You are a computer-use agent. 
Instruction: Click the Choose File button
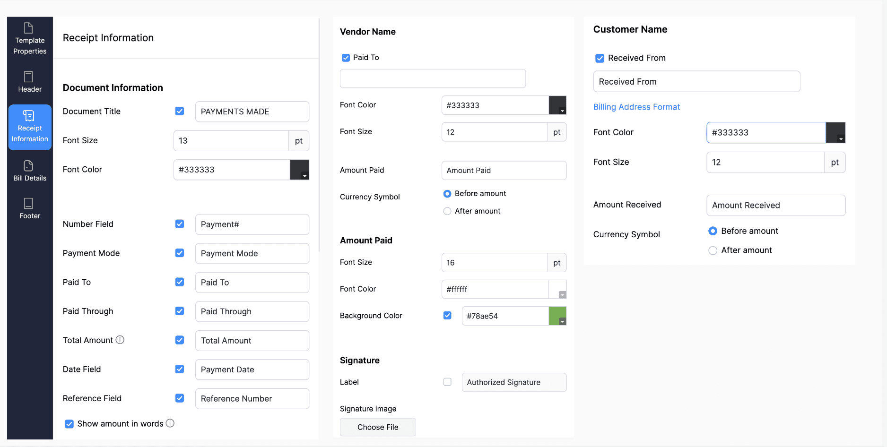click(378, 427)
